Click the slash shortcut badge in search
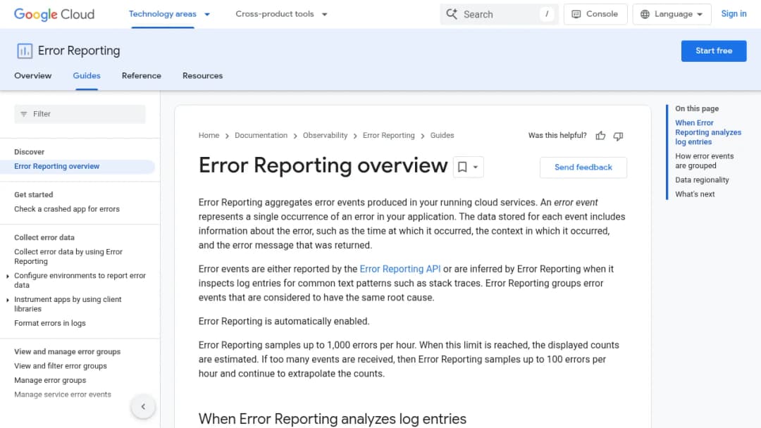 tap(547, 14)
